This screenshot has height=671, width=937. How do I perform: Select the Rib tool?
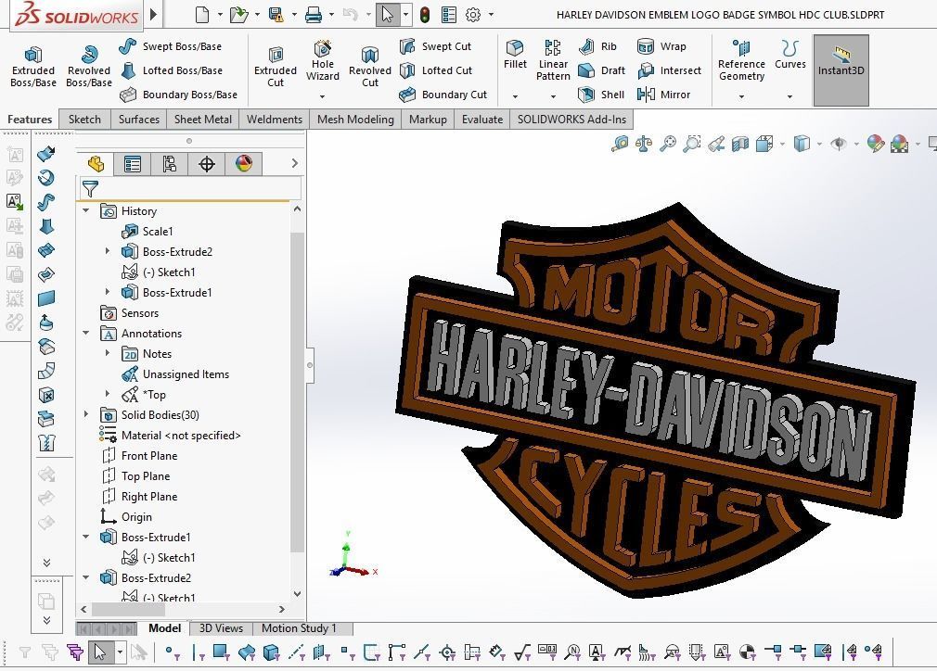point(597,46)
